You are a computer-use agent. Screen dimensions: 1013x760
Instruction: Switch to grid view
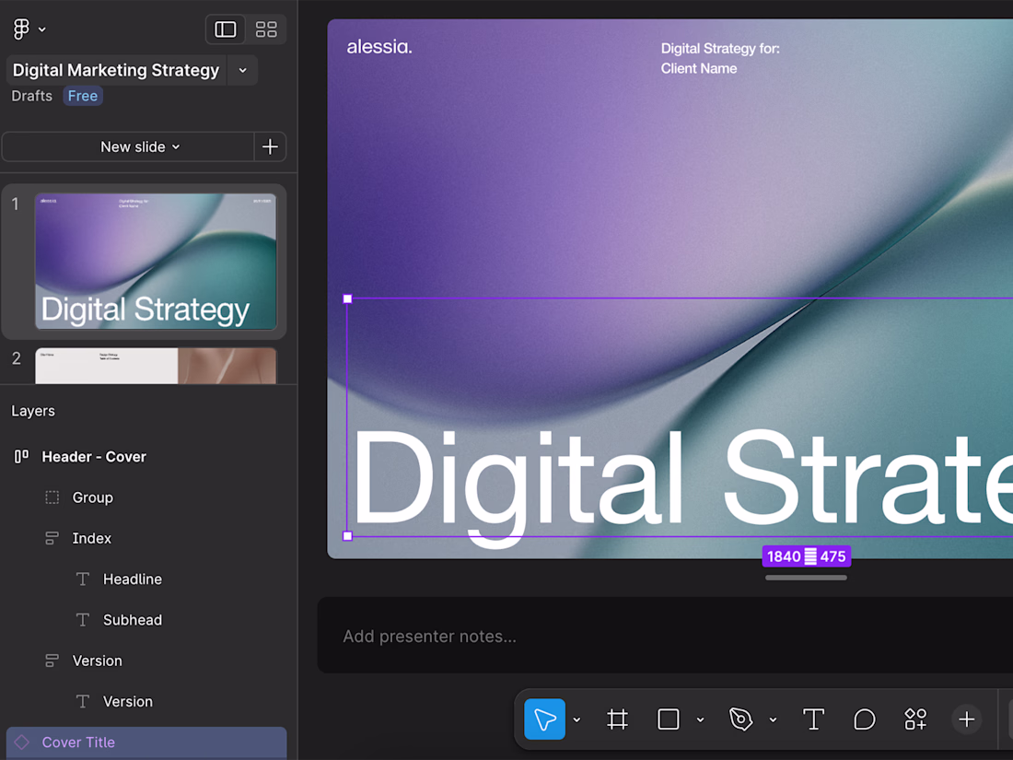coord(266,29)
